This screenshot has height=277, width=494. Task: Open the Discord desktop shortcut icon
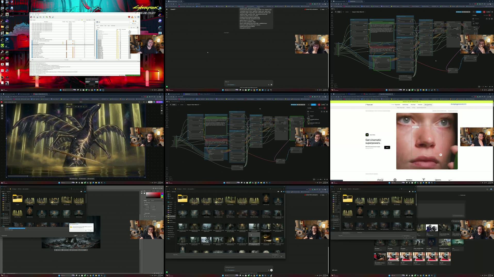click(x=160, y=21)
